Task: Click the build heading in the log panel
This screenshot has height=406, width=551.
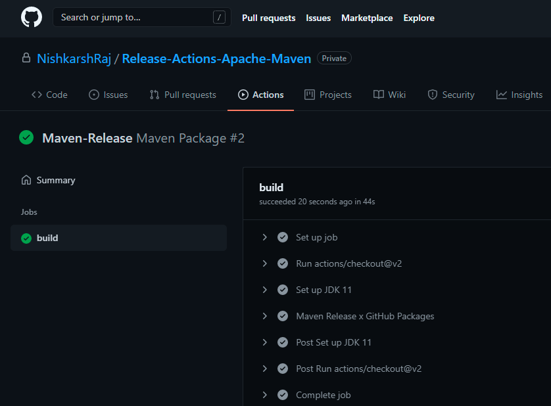Action: coord(271,187)
